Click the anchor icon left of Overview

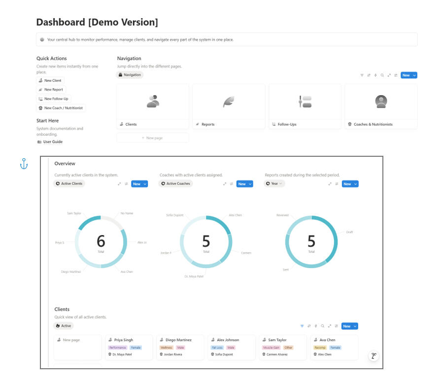click(x=24, y=165)
